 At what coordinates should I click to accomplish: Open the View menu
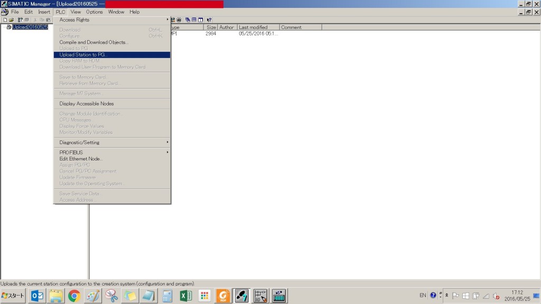[76, 12]
